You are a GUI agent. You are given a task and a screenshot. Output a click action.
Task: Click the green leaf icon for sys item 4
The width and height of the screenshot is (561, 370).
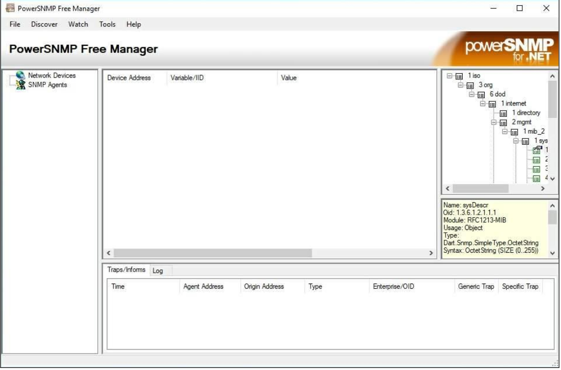pyautogui.click(x=537, y=179)
